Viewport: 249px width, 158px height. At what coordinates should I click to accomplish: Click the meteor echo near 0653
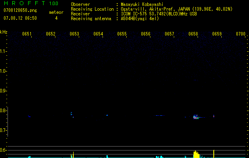pos(72,115)
